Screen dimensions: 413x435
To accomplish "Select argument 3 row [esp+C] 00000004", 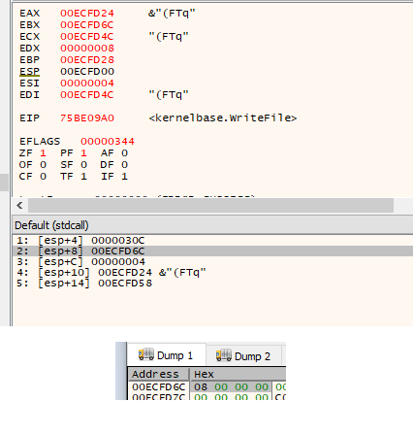I will pyautogui.click(x=212, y=262).
